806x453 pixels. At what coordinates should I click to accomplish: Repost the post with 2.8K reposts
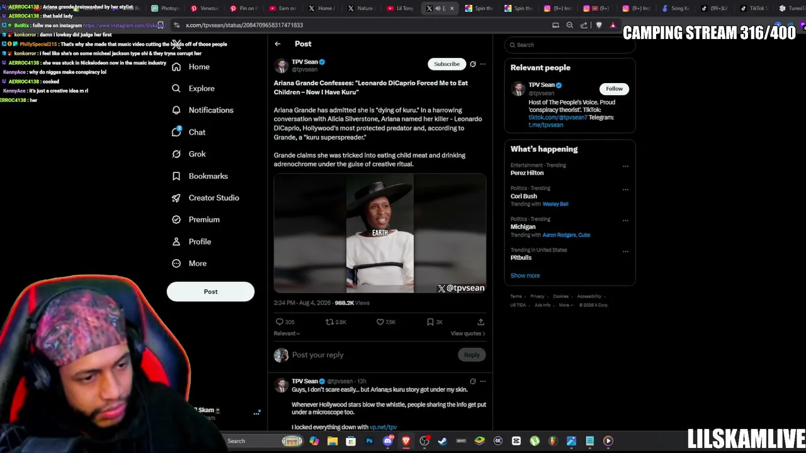point(329,322)
